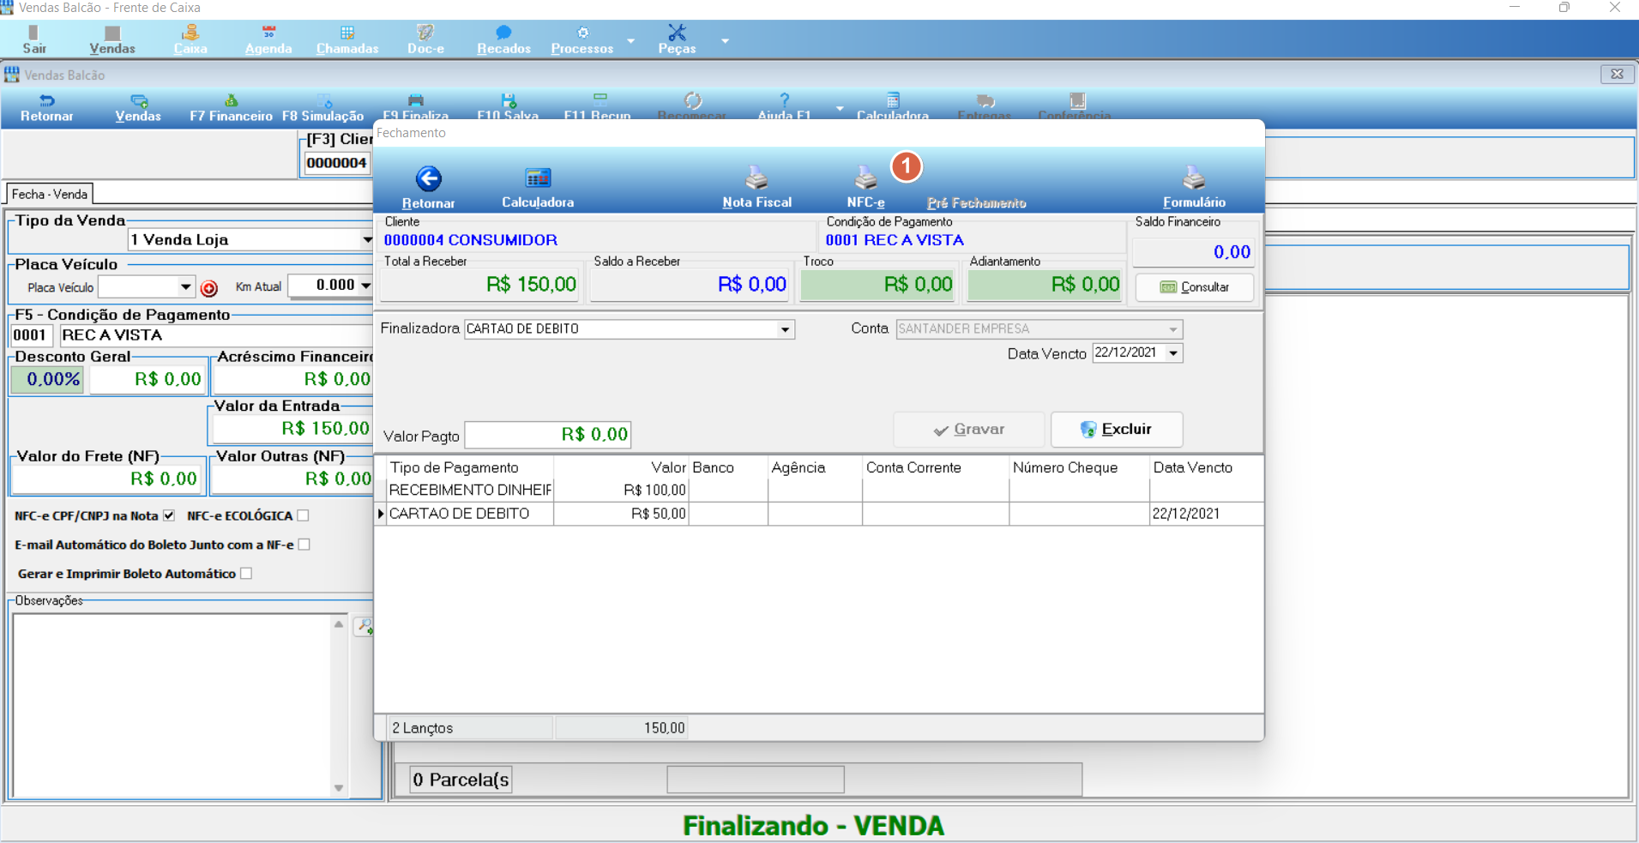The width and height of the screenshot is (1639, 843).
Task: Open the Caixa module icon
Action: click(x=190, y=39)
